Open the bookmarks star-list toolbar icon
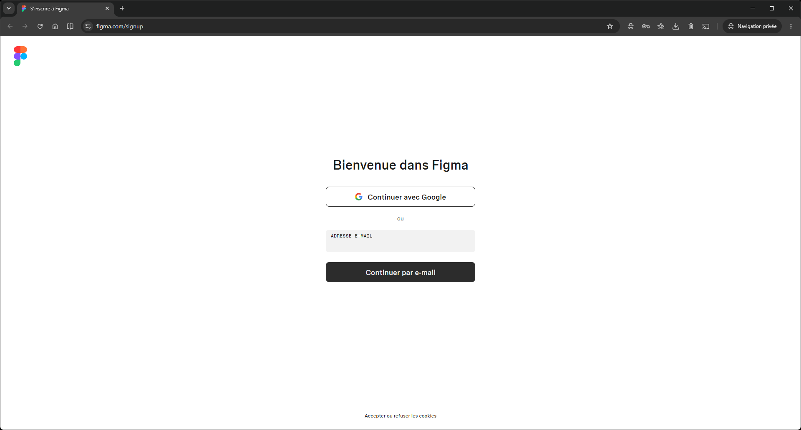This screenshot has height=430, width=801. (661, 26)
